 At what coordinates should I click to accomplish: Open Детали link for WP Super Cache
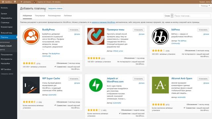(77, 83)
